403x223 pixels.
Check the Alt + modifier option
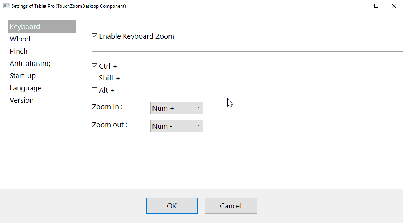[94, 90]
